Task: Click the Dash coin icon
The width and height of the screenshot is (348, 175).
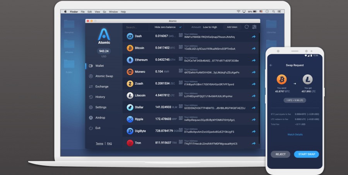Action: (130, 36)
